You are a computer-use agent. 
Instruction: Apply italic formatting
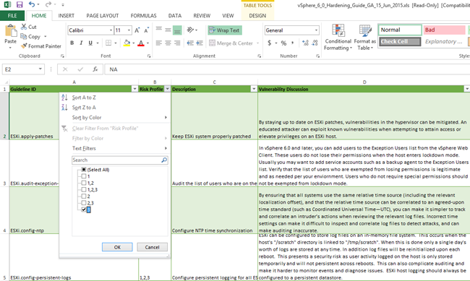81,43
